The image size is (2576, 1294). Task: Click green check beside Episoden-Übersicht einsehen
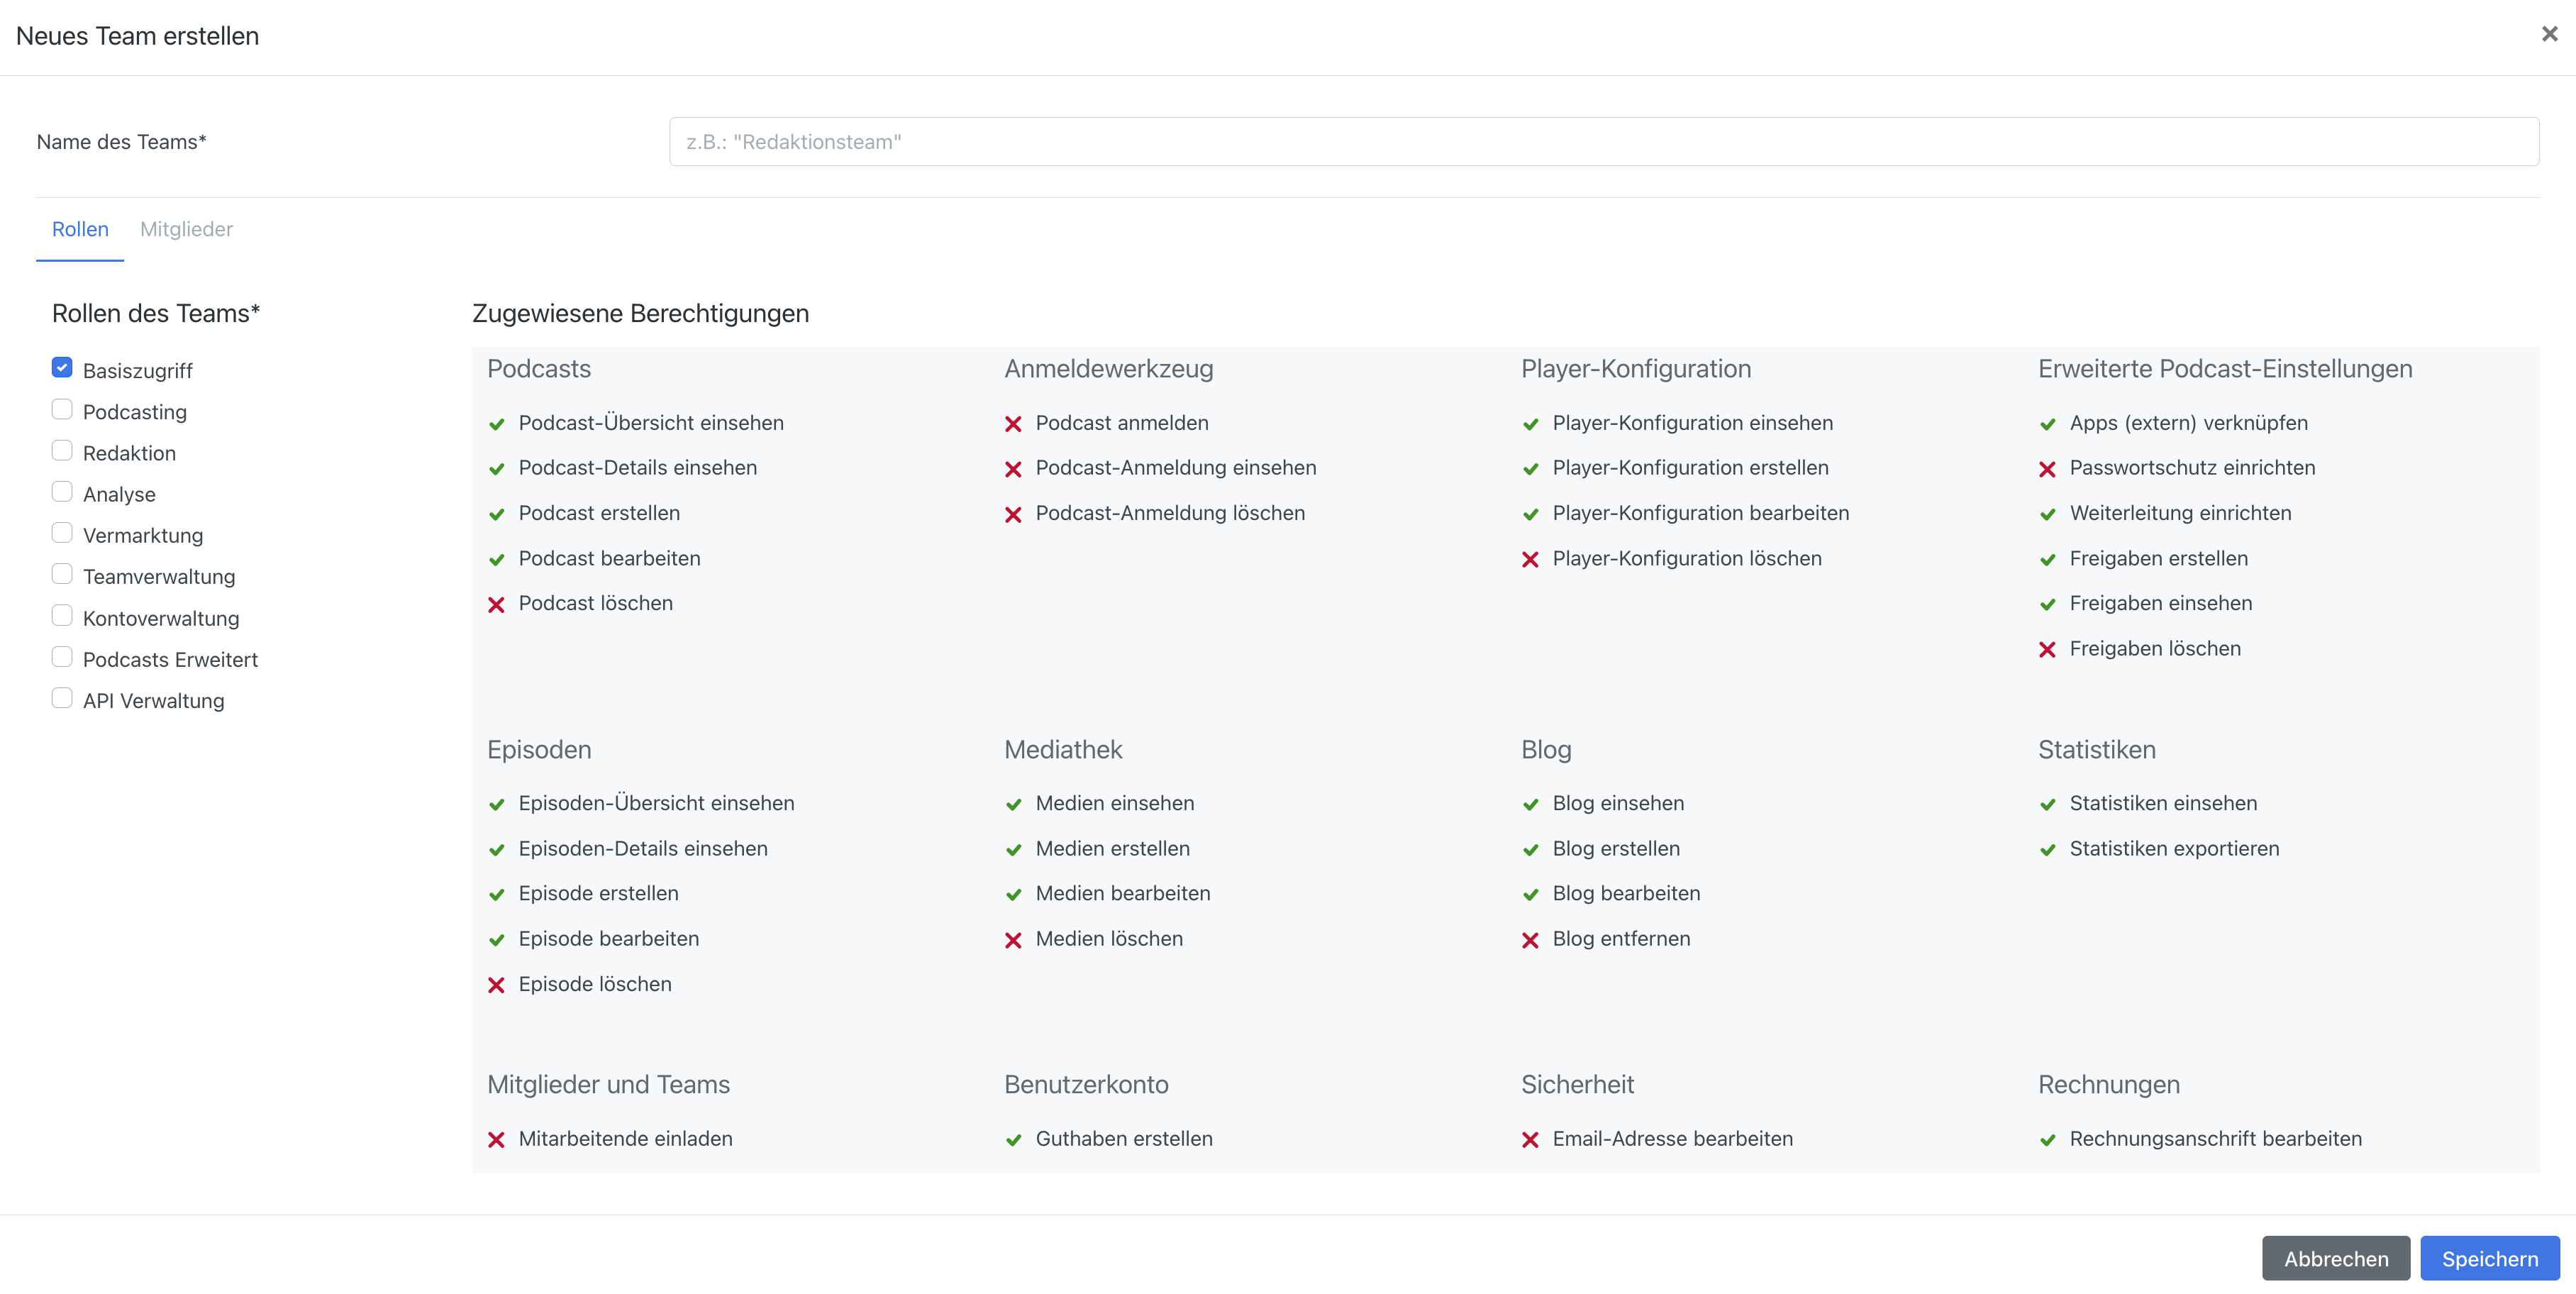(x=496, y=804)
